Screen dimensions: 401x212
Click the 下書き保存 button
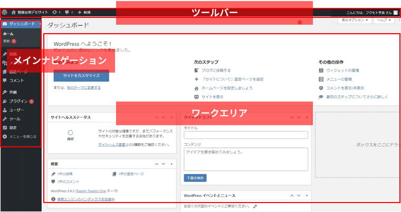[x=195, y=178]
